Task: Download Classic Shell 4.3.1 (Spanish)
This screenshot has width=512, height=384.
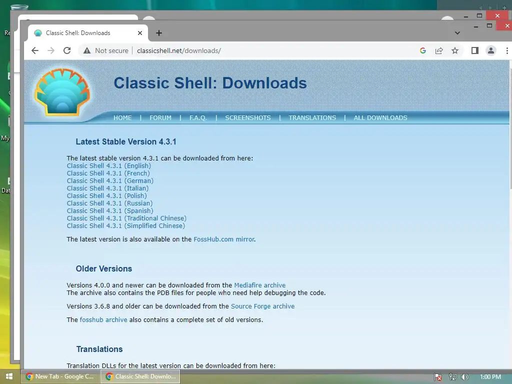Action: tap(110, 211)
